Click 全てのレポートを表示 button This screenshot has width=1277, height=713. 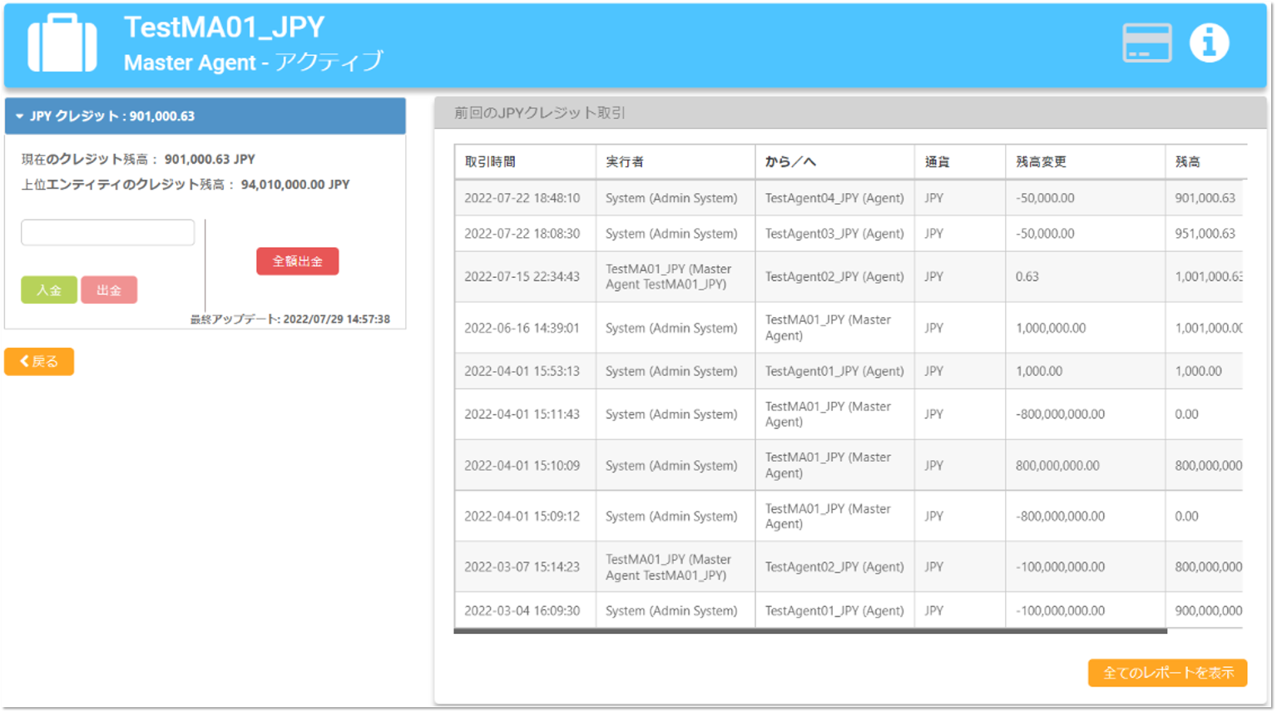coord(1167,673)
